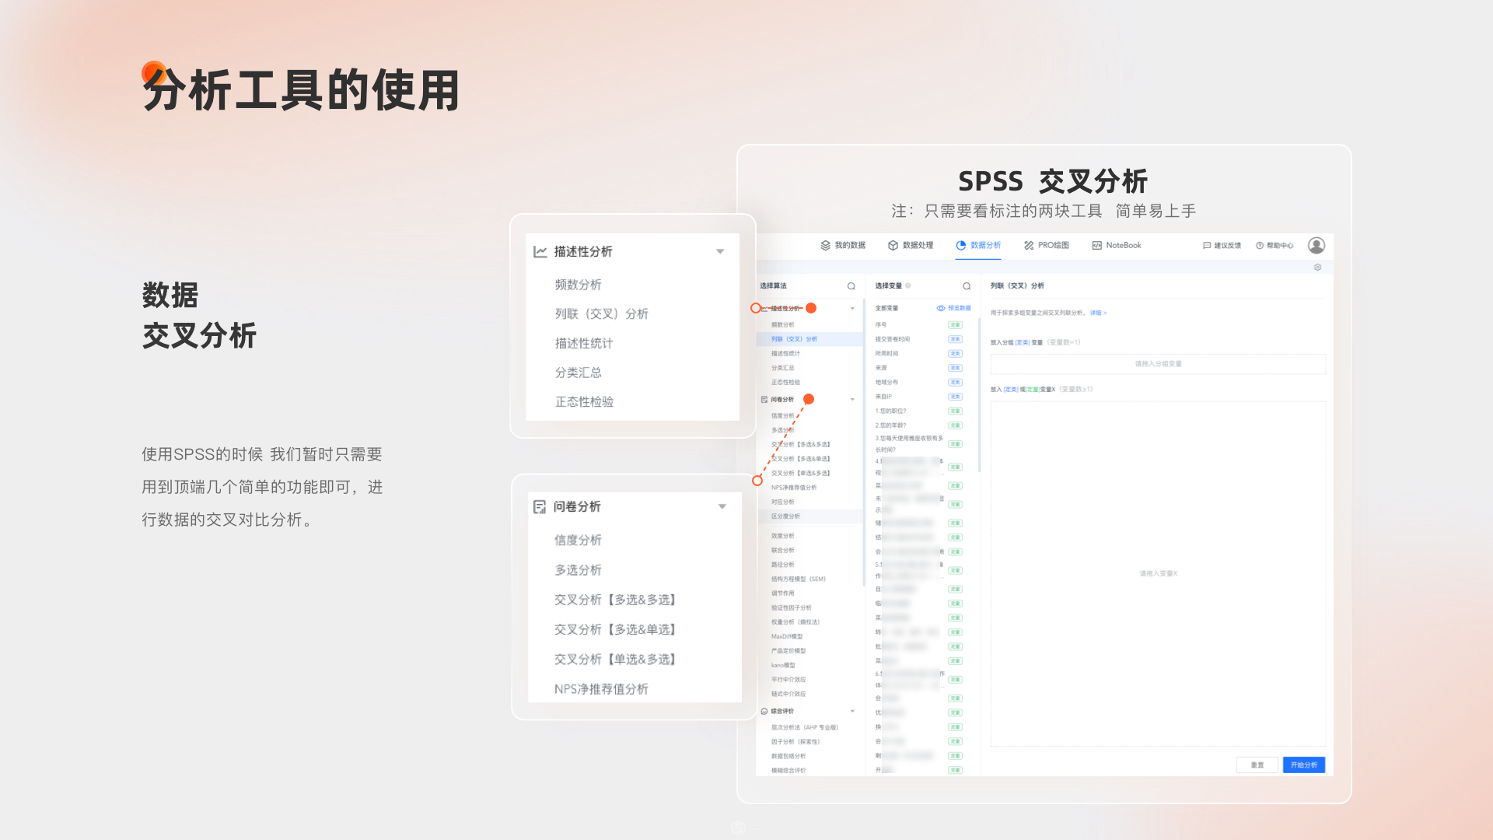
Task: Click the layers icon beside 我的数据
Action: [x=825, y=245]
